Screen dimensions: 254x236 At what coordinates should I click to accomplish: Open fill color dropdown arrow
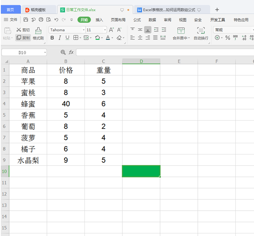coord(102,38)
